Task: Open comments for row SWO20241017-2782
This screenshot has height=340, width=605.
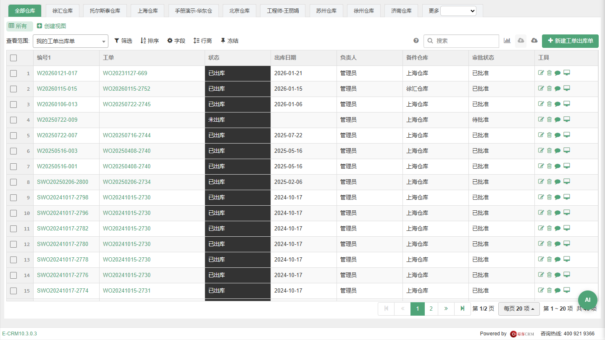Action: pyautogui.click(x=558, y=228)
